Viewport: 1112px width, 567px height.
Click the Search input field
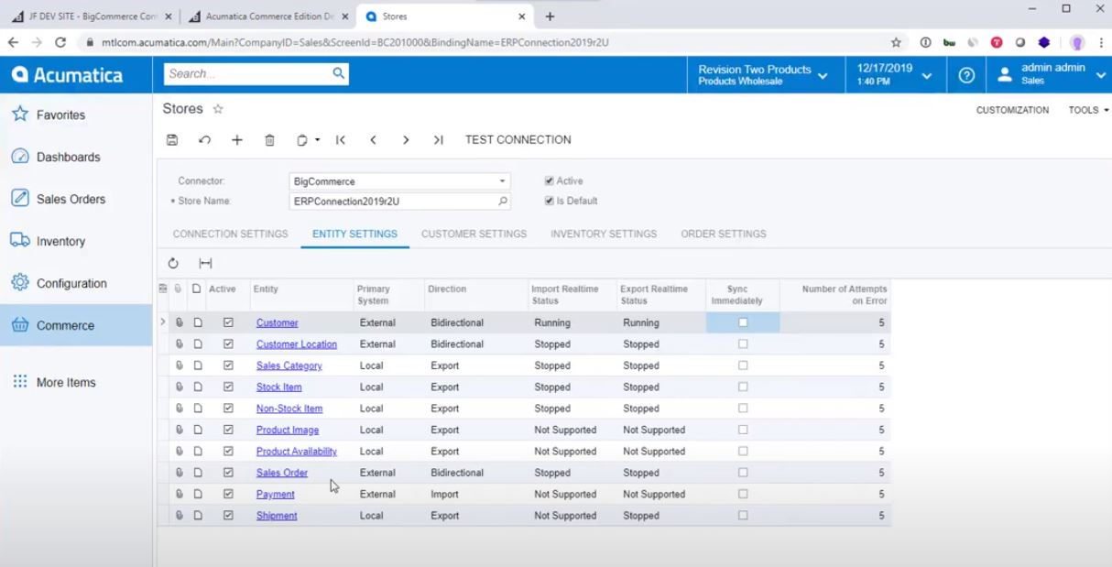(247, 73)
